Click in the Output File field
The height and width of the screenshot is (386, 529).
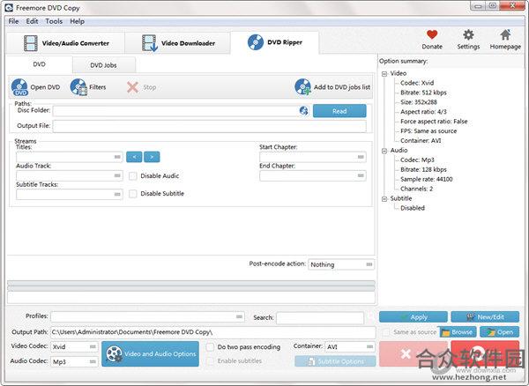tap(210, 126)
